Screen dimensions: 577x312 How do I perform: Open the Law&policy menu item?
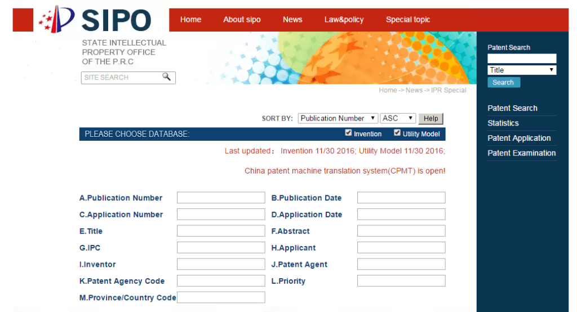tap(344, 20)
